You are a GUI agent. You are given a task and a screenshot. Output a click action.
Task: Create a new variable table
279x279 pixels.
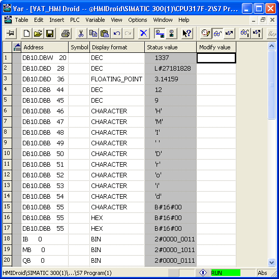tap(26, 33)
